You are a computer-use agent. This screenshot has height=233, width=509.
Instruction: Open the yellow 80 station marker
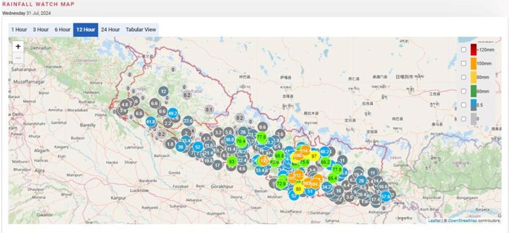coord(299,189)
